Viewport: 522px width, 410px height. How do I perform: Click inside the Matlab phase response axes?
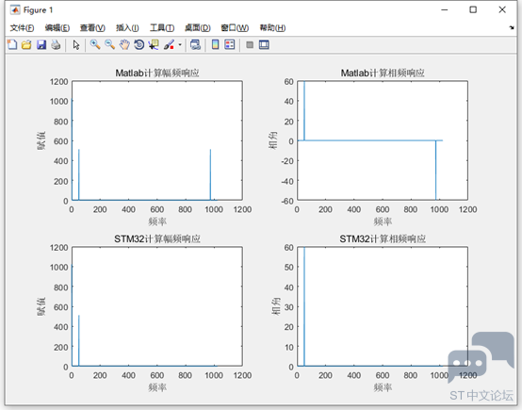tap(383, 140)
